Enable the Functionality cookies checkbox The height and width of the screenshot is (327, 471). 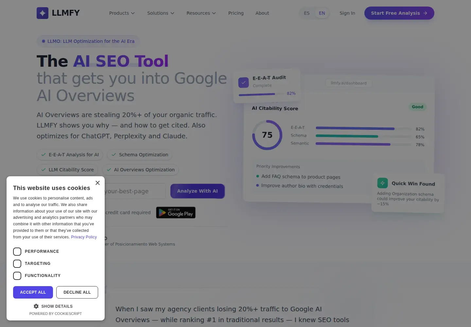pyautogui.click(x=17, y=276)
